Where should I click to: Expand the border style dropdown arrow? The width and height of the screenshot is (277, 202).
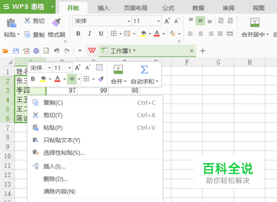pyautogui.click(x=120, y=34)
